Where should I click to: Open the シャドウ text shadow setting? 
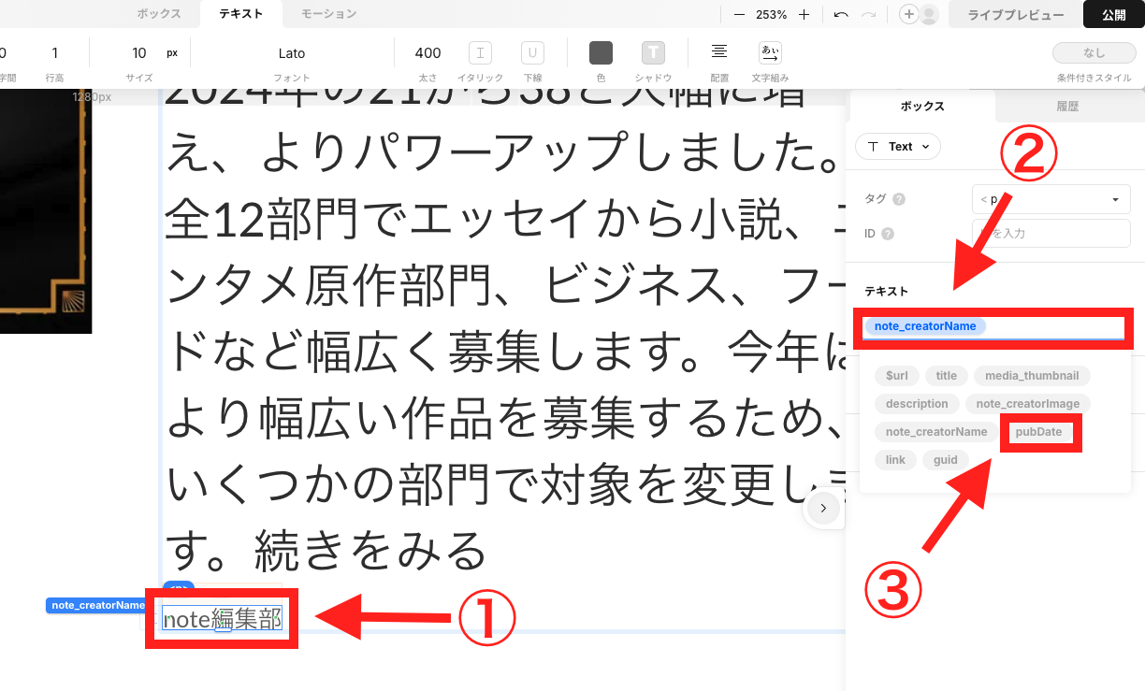(x=652, y=53)
